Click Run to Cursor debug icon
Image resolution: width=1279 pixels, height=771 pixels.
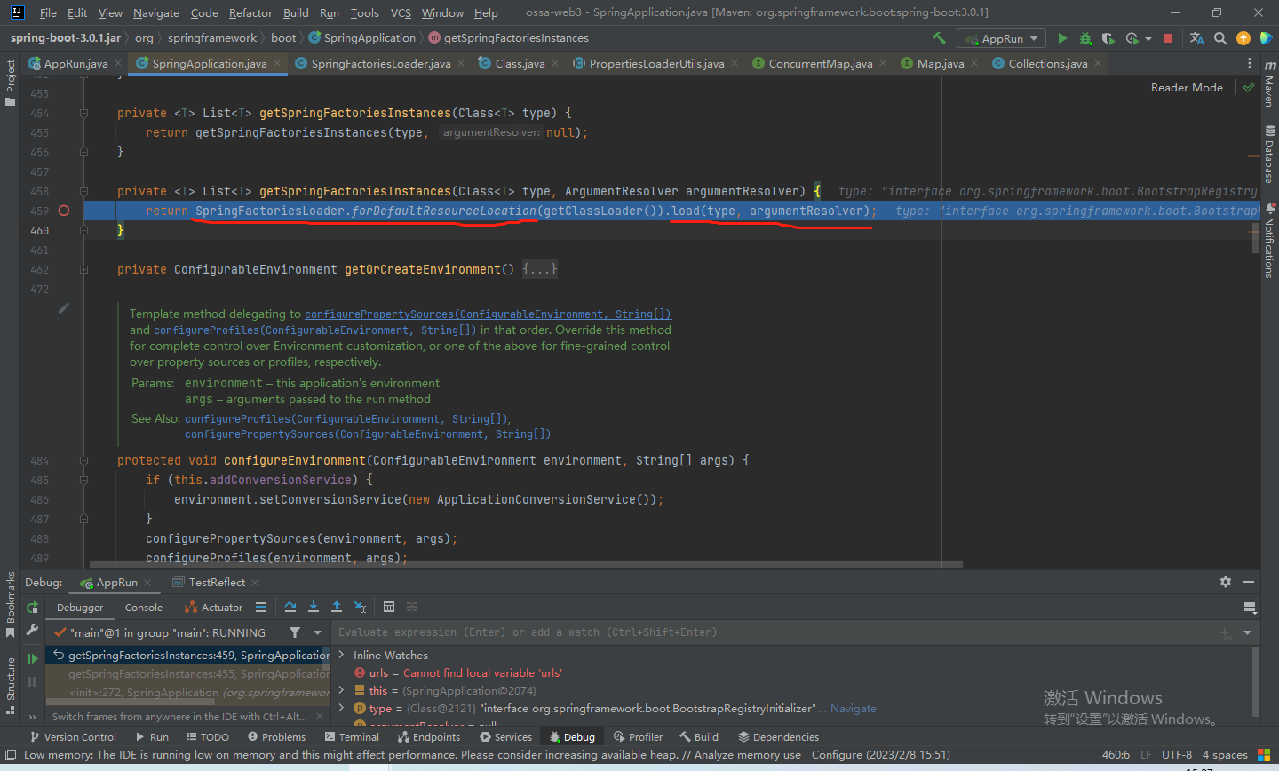tap(360, 608)
